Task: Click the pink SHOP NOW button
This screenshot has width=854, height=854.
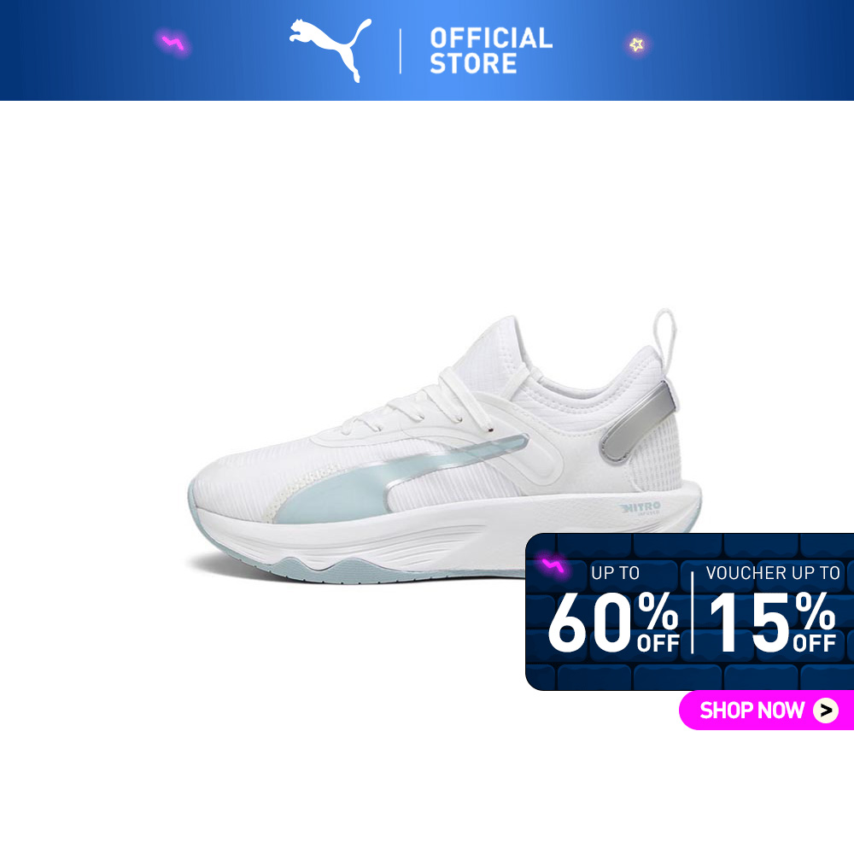Action: [766, 711]
